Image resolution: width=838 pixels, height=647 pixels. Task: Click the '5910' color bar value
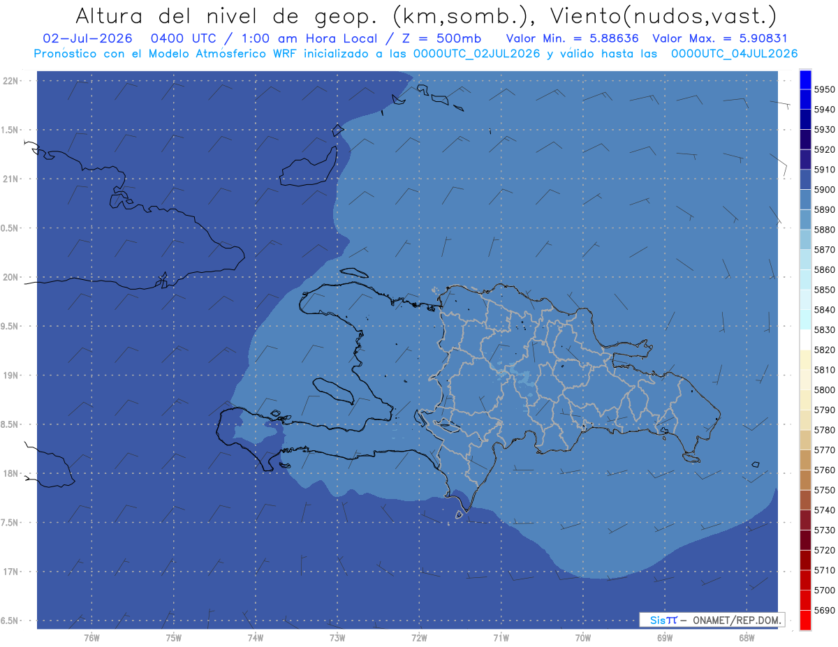pos(824,170)
